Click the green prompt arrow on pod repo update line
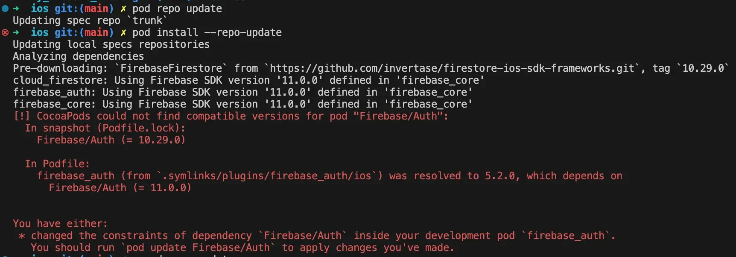The width and height of the screenshot is (736, 257). [16, 9]
